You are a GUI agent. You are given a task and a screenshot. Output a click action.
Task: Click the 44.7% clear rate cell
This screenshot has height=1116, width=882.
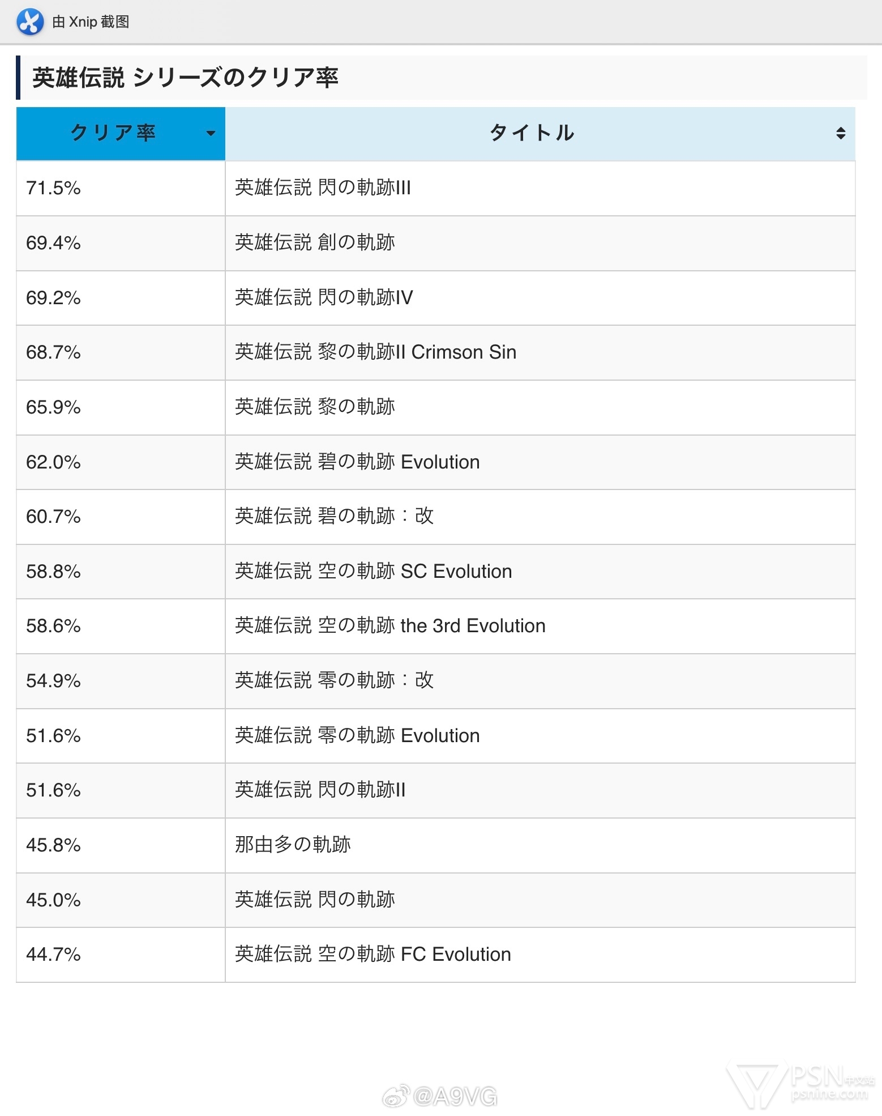pos(121,955)
